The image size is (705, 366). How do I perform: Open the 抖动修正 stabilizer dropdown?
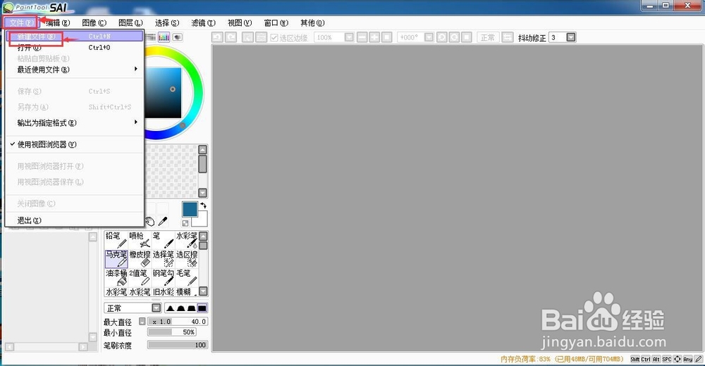pos(571,37)
